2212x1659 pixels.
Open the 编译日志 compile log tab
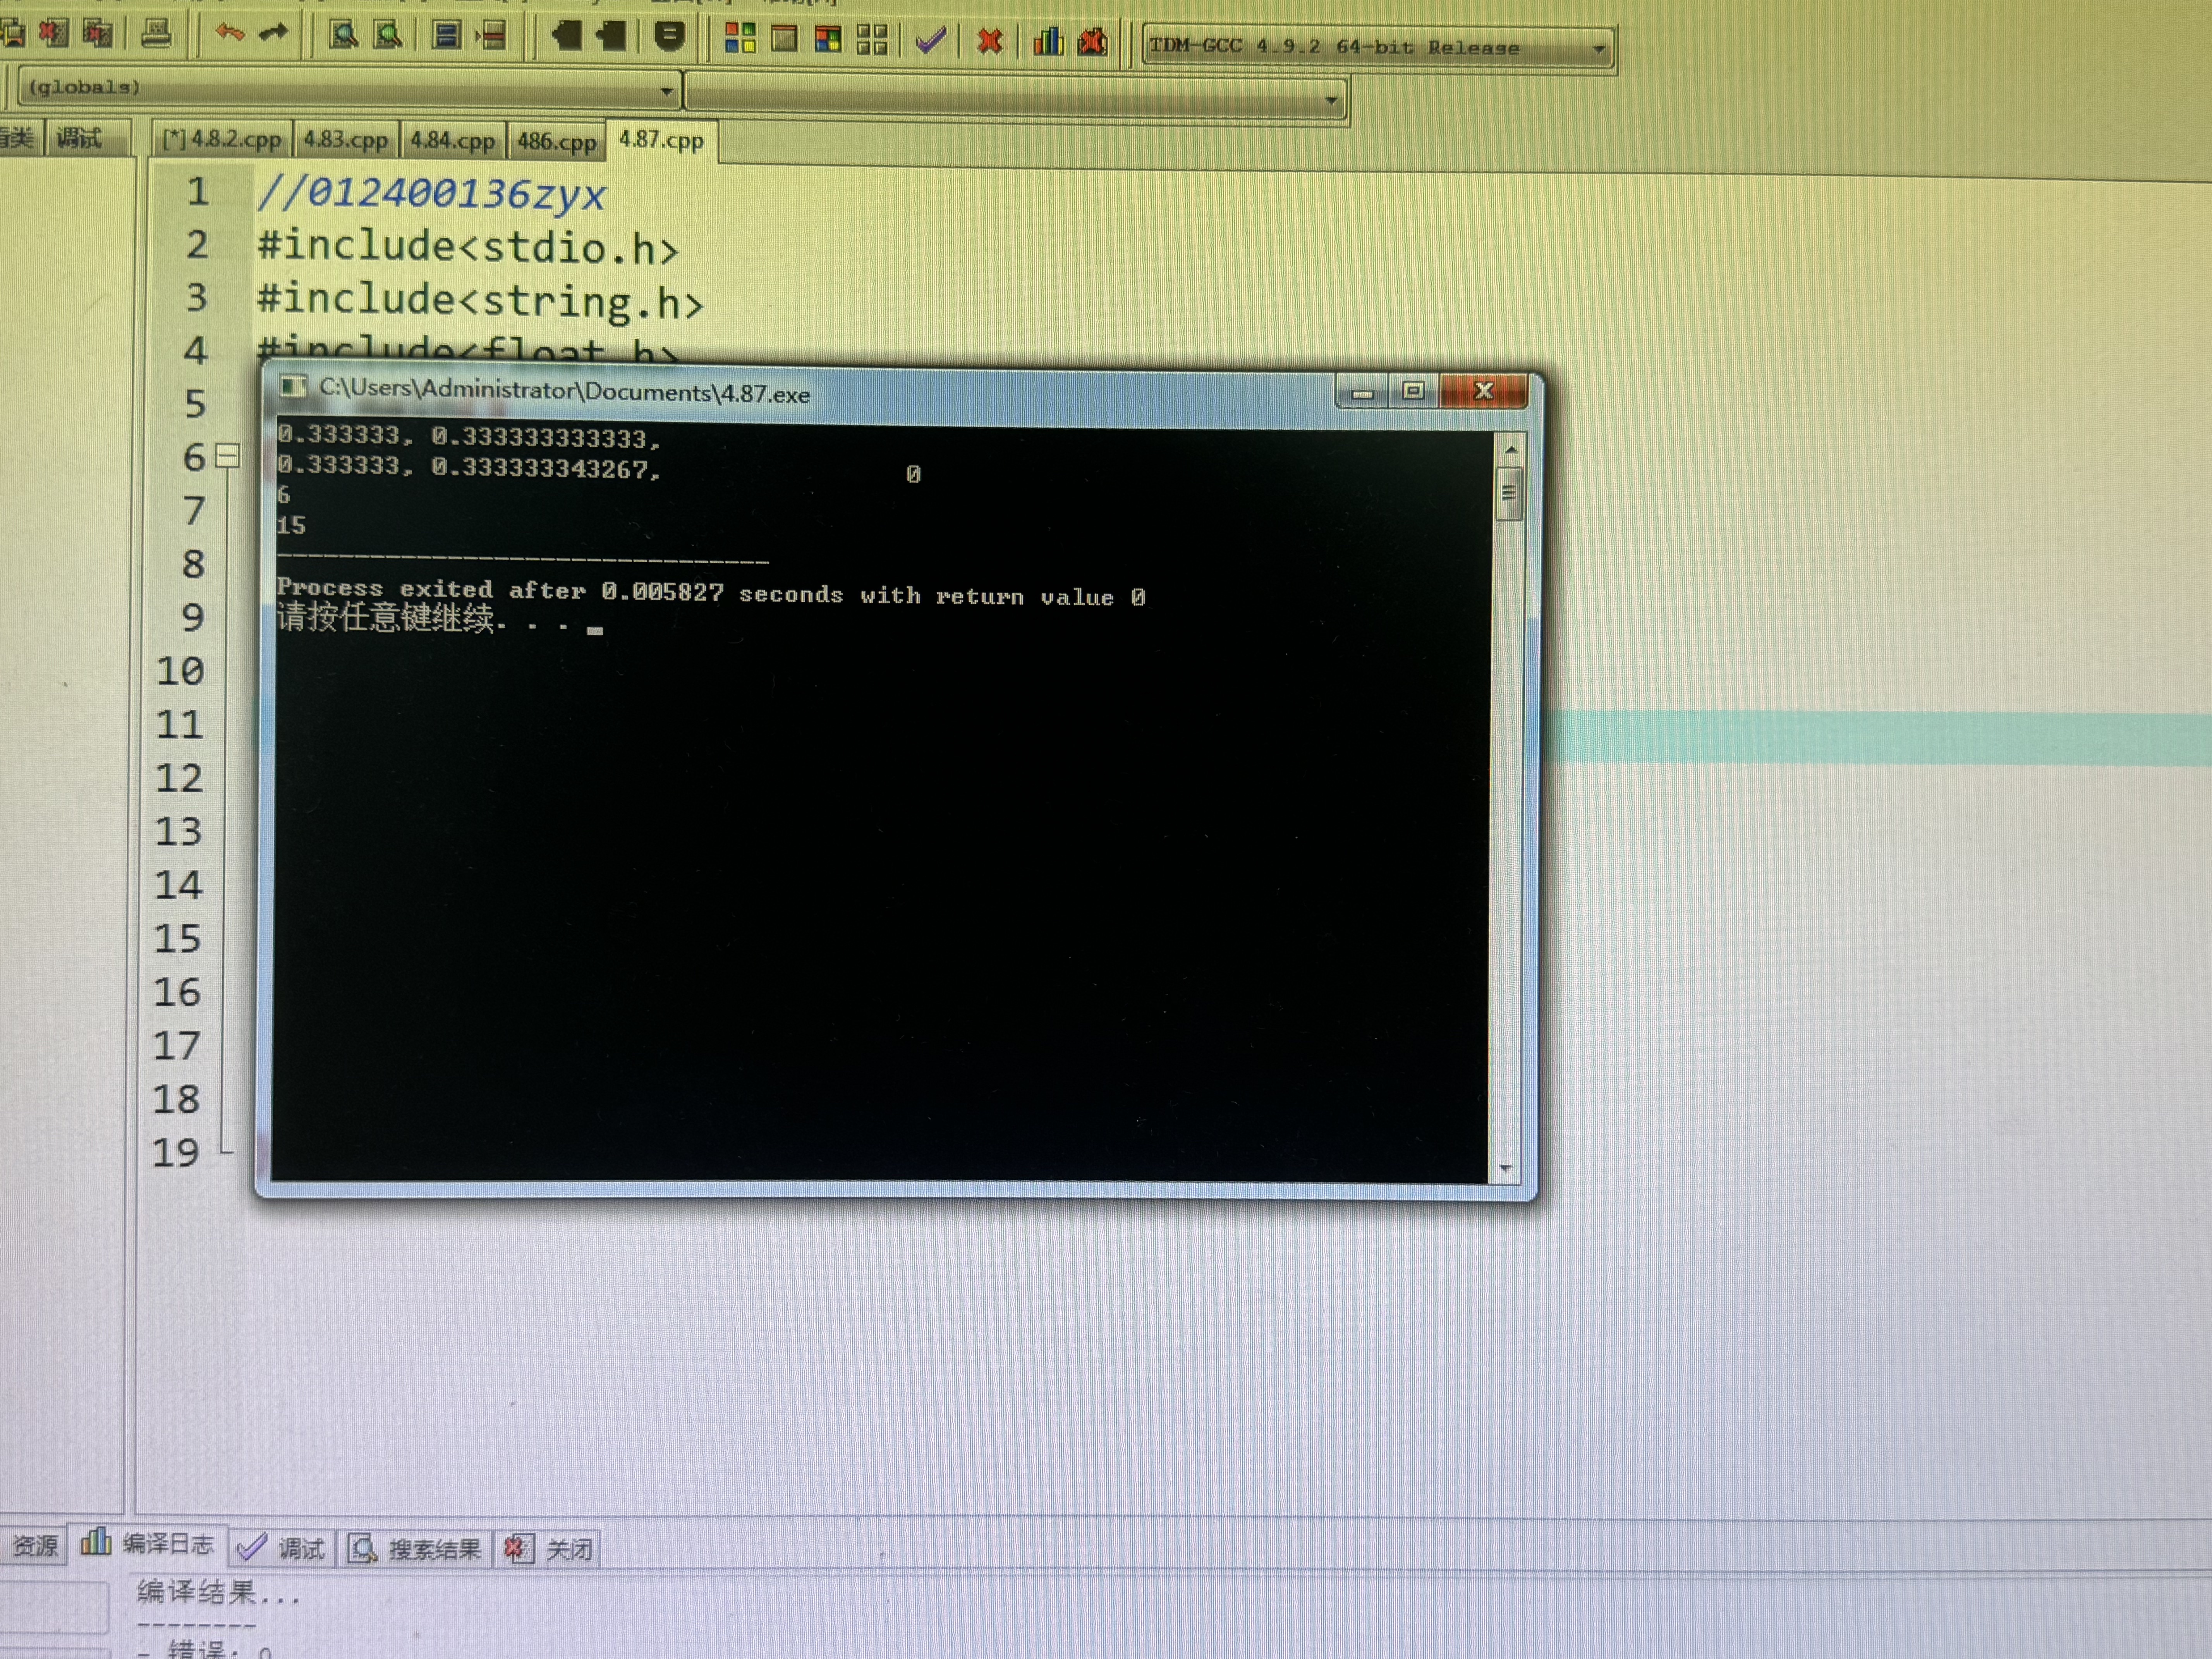point(149,1544)
